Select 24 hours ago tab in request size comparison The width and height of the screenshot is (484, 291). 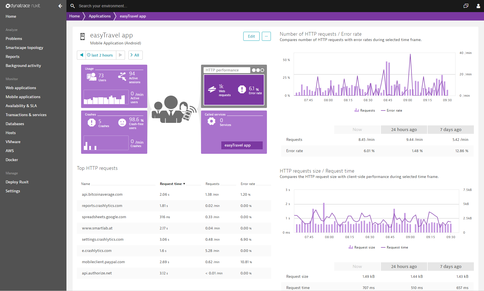pyautogui.click(x=404, y=267)
